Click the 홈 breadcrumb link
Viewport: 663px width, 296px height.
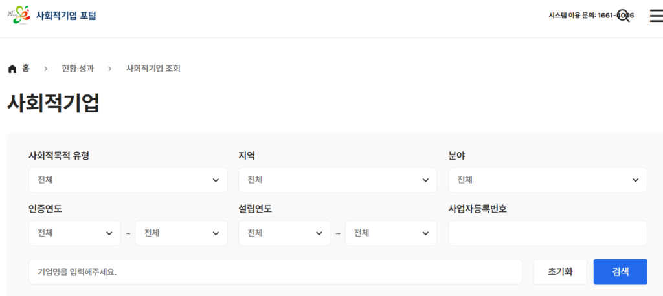click(x=26, y=69)
